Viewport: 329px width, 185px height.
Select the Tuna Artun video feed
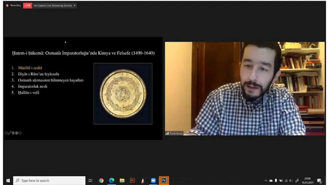245,88
